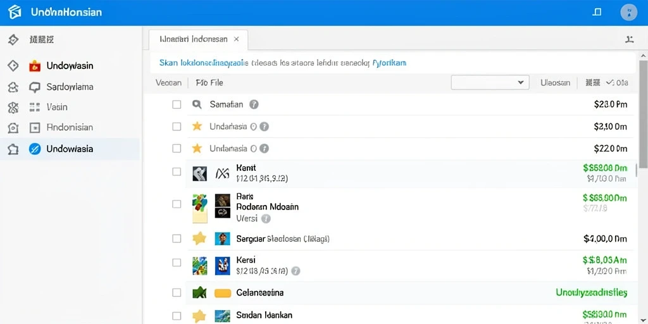
Task: Click the star icon in the Sndan Idankan row
Action: click(199, 316)
